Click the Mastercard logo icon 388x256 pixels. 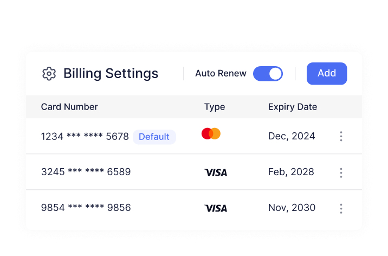point(211,134)
